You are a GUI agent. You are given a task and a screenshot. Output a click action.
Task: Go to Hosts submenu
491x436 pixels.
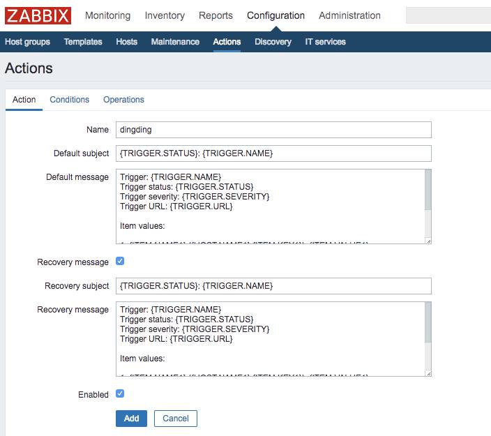click(127, 42)
